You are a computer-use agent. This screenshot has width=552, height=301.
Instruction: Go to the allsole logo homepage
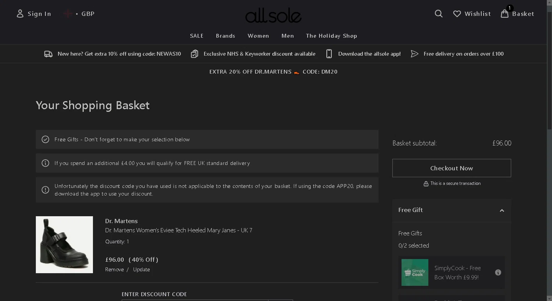point(273,15)
